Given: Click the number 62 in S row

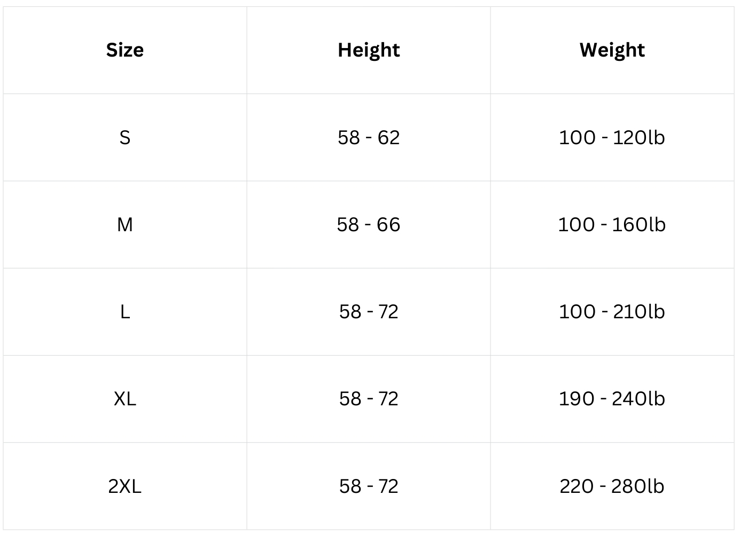Looking at the screenshot, I should [x=388, y=138].
